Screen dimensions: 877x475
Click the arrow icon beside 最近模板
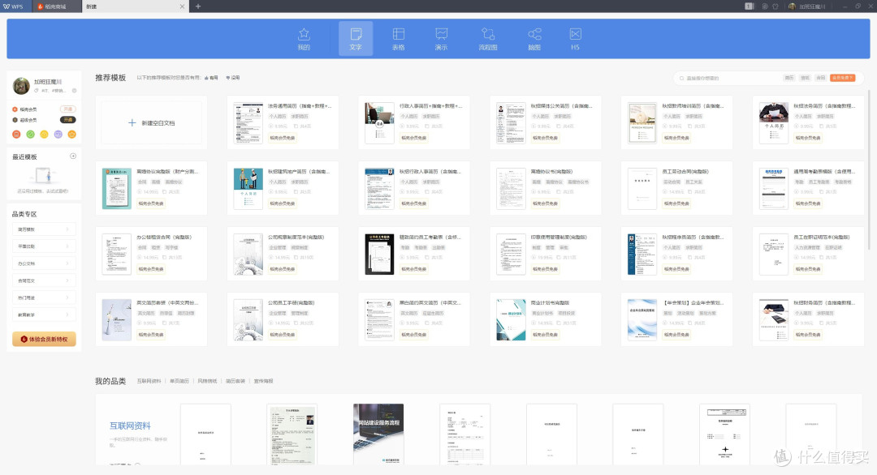(x=73, y=156)
